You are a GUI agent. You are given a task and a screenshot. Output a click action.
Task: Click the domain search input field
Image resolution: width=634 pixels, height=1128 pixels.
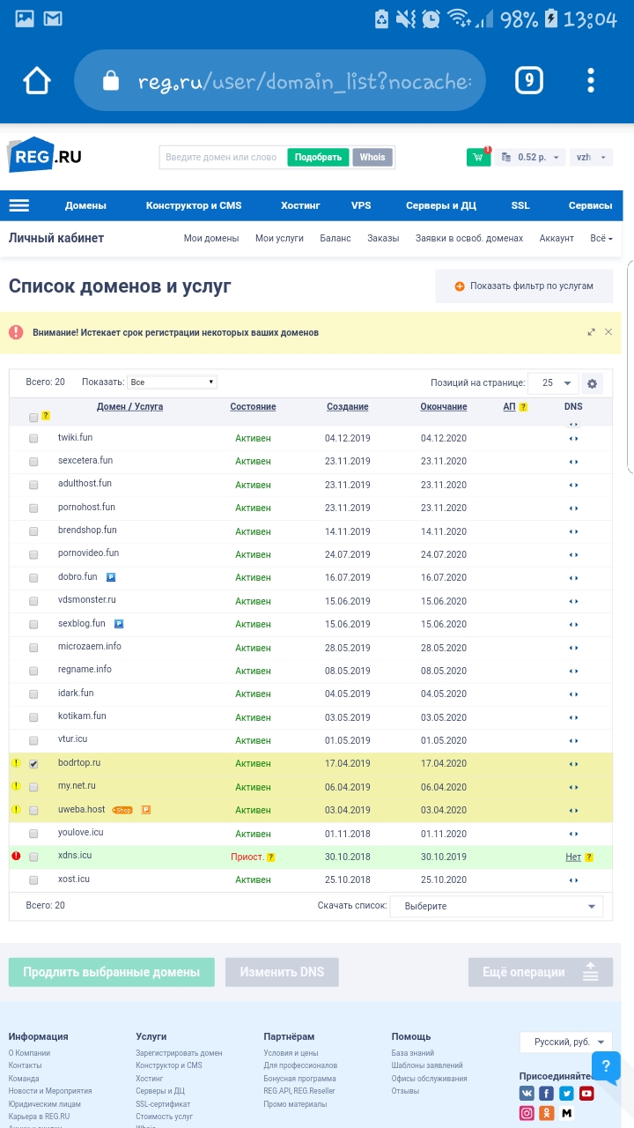coord(222,157)
